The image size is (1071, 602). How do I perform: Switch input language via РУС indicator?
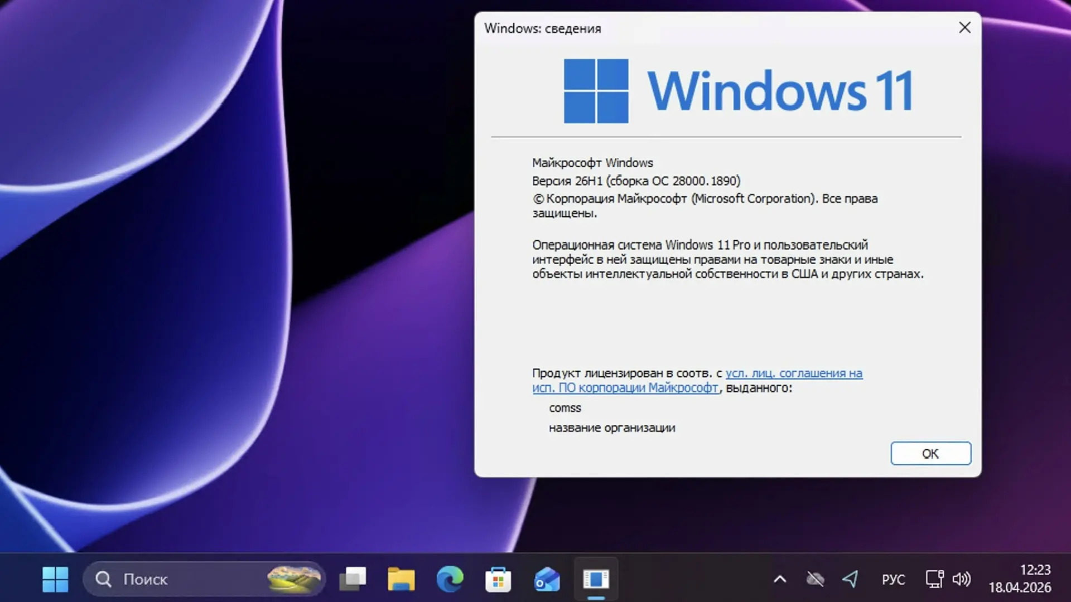(893, 579)
